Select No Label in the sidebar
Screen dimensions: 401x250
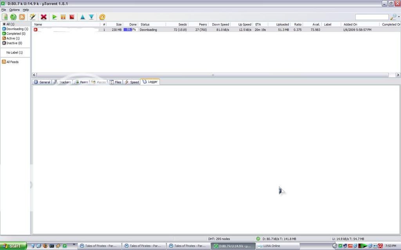tap(14, 52)
